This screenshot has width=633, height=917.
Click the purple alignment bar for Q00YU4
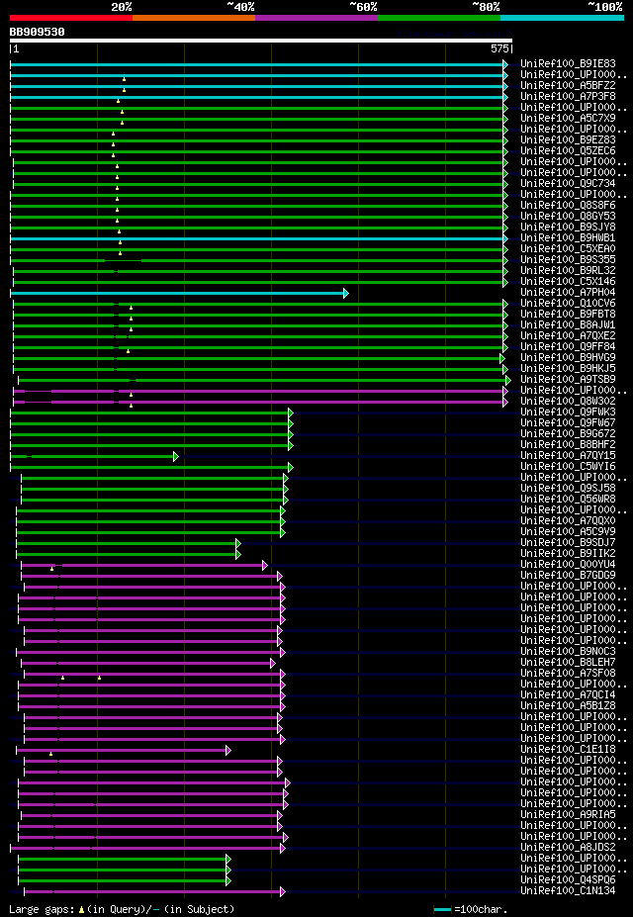(x=143, y=565)
